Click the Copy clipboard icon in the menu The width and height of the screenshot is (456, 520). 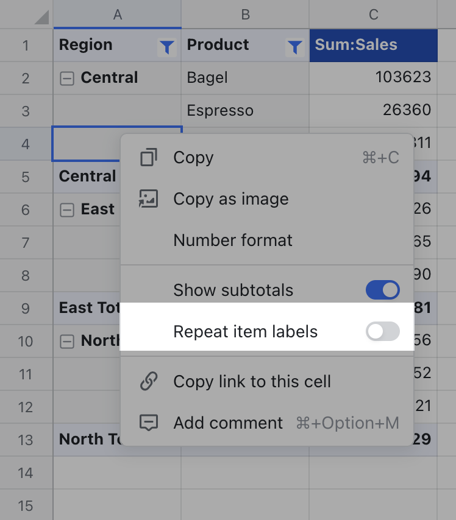click(x=149, y=157)
